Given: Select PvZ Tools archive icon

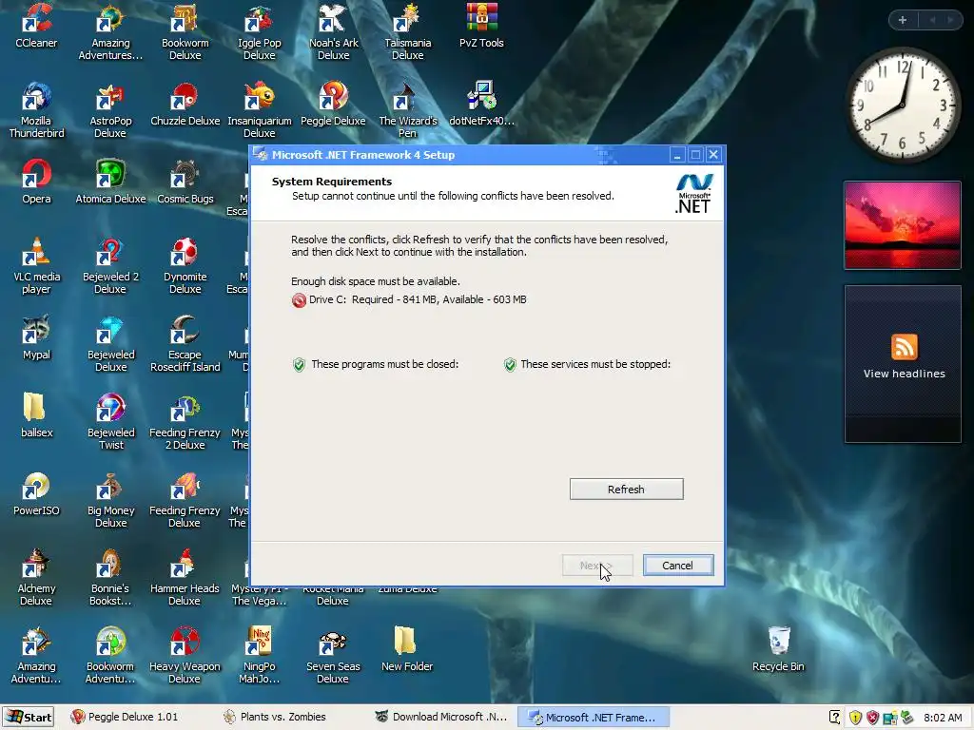Looking at the screenshot, I should tap(481, 26).
